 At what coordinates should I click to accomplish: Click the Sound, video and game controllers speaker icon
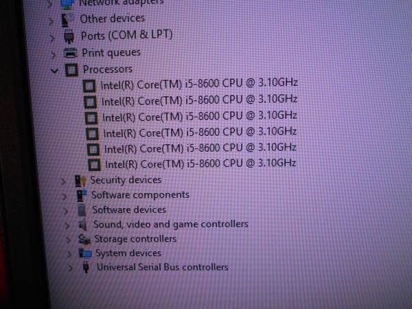click(83, 225)
